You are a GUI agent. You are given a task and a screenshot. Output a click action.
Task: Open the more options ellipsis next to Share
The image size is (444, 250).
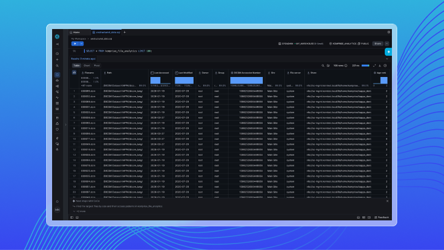pyautogui.click(x=387, y=44)
